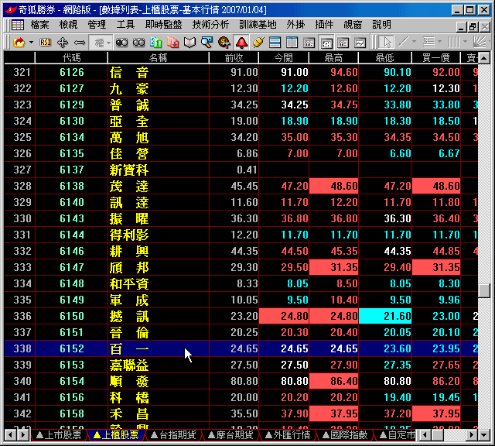This screenshot has width=495, height=446.
Task: Click horizontal scrollbar right arrow
Action: point(472,435)
